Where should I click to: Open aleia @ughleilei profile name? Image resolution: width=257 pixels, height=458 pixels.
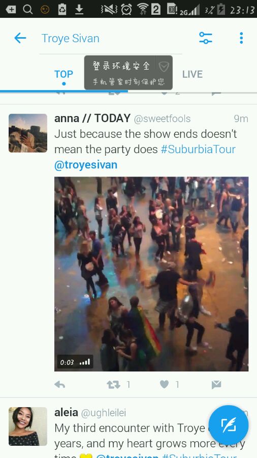[x=90, y=413]
